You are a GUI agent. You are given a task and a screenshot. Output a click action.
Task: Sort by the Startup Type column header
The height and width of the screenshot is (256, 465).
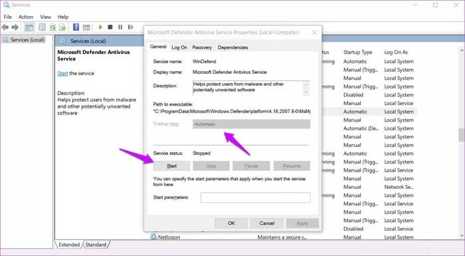point(357,52)
